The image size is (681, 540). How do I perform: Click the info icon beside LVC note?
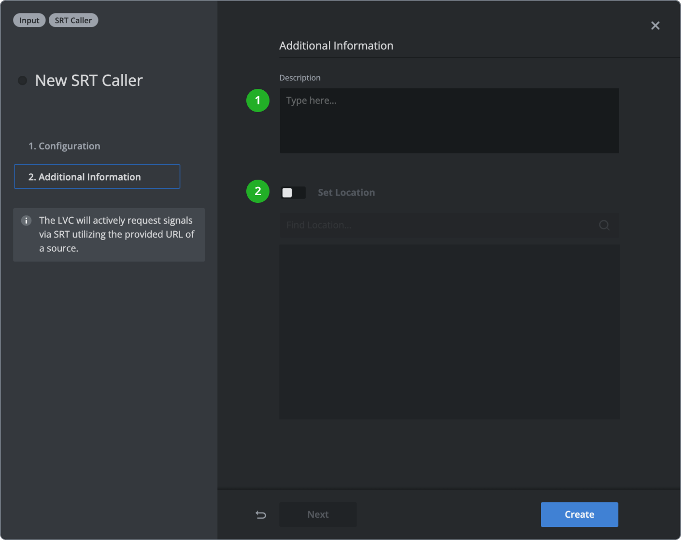[x=26, y=220]
